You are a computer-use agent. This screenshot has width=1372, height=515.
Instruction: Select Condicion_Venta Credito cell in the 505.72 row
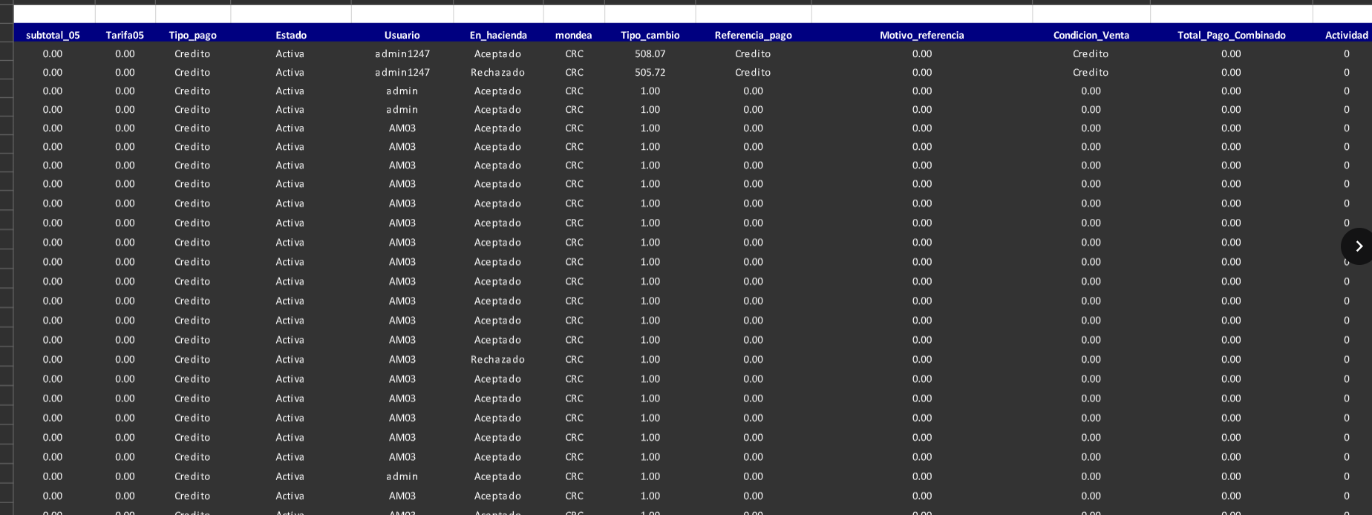coord(1091,72)
